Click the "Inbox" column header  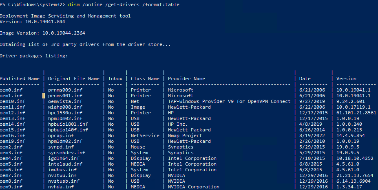click(115, 79)
